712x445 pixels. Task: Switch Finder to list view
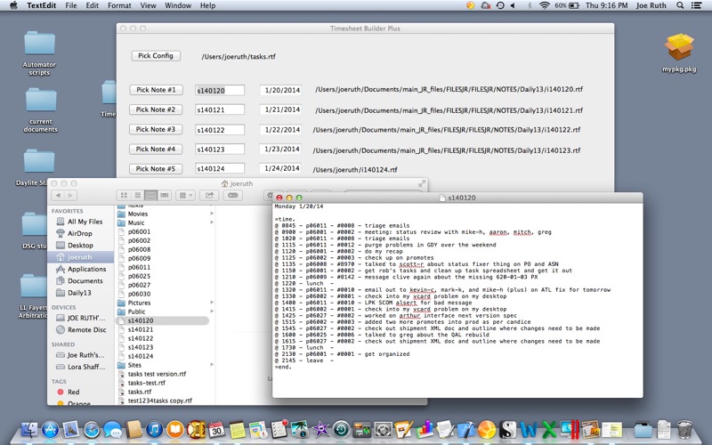tap(137, 195)
